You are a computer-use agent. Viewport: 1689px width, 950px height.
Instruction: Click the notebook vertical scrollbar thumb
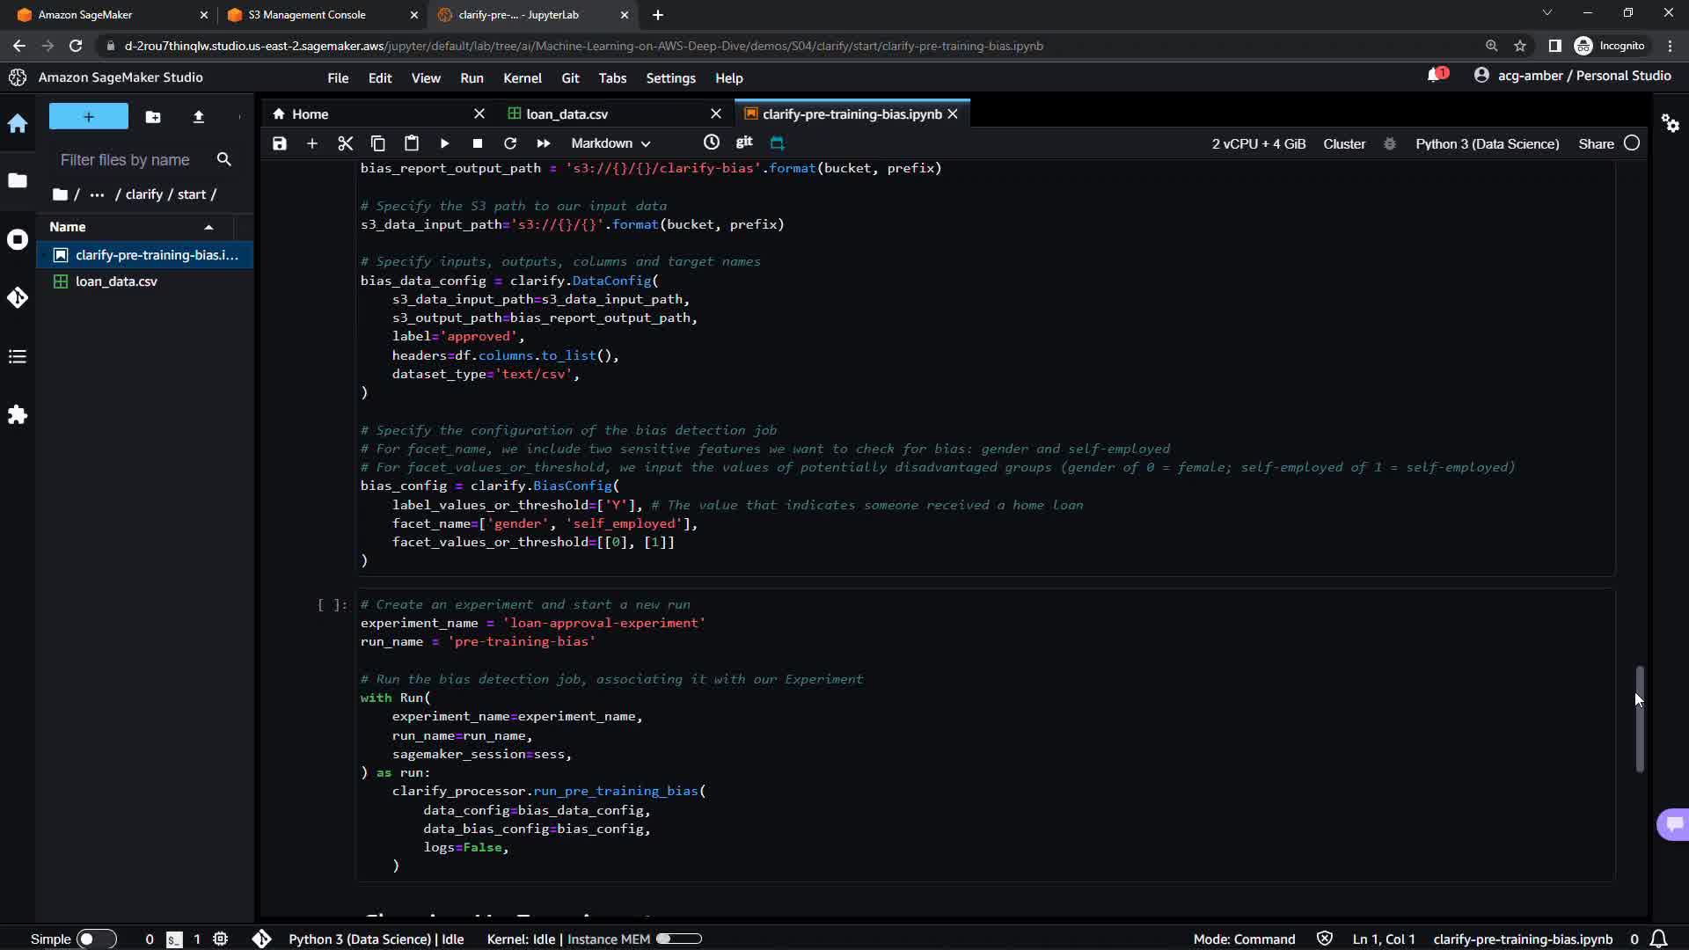(x=1640, y=720)
